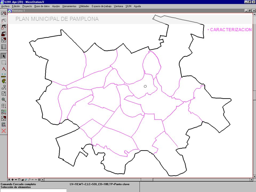Viewport: 256px width, 192px height.
Task: Click the Window Area view control
Action: click(19, 180)
